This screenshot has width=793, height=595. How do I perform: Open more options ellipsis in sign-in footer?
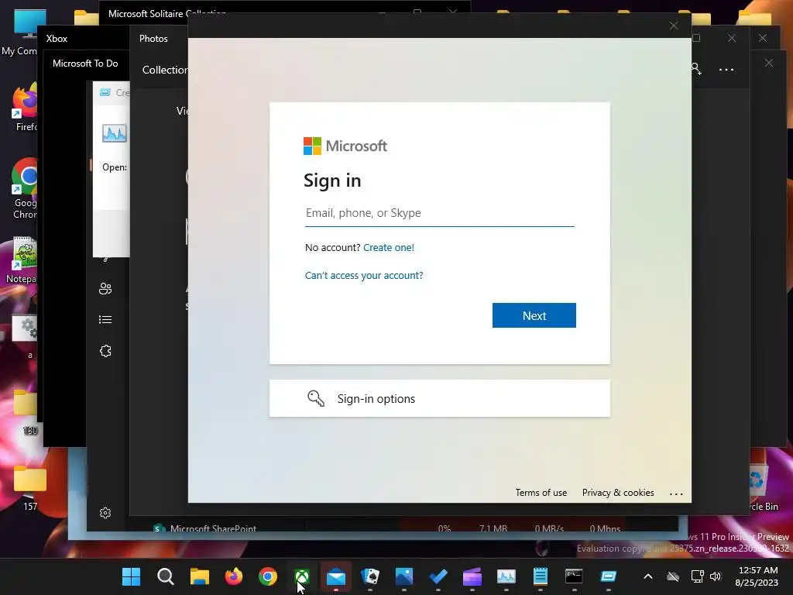coord(676,494)
